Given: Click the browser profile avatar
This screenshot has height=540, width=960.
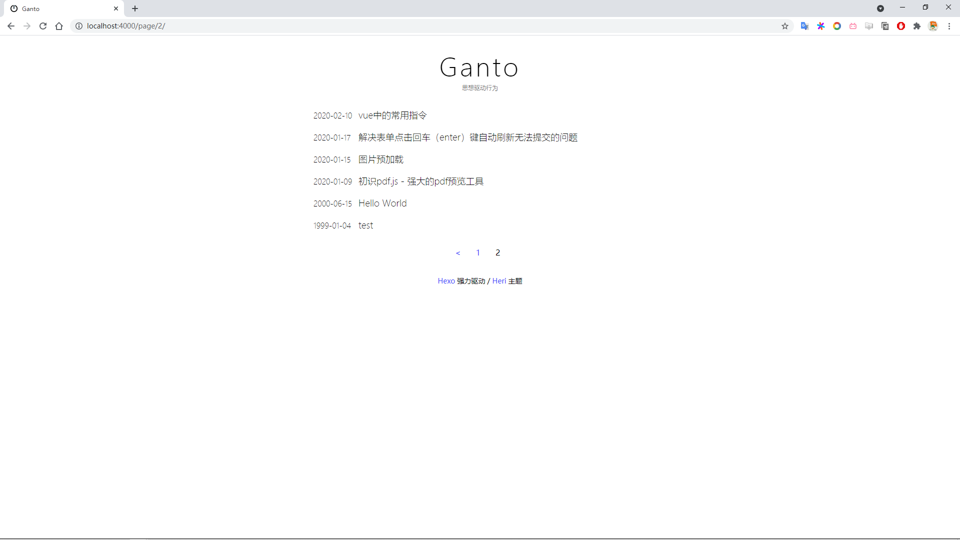Looking at the screenshot, I should click(x=933, y=26).
